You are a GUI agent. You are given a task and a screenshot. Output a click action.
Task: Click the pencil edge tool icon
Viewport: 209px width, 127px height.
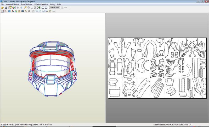[25, 8]
